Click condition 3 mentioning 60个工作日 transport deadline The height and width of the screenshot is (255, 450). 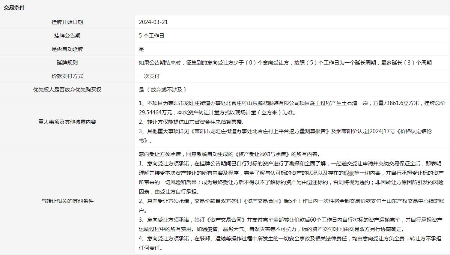coord(290,220)
